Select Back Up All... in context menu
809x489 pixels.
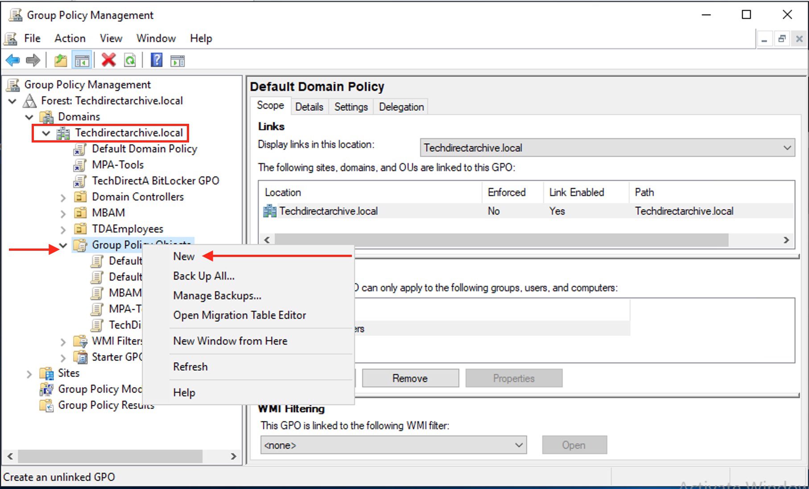pyautogui.click(x=204, y=276)
